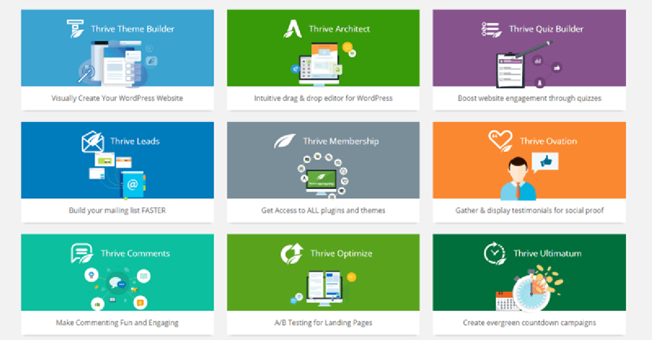Viewport: 652px width, 340px height.
Task: Select the Thrive Architect monitor illustration
Action: (x=323, y=64)
